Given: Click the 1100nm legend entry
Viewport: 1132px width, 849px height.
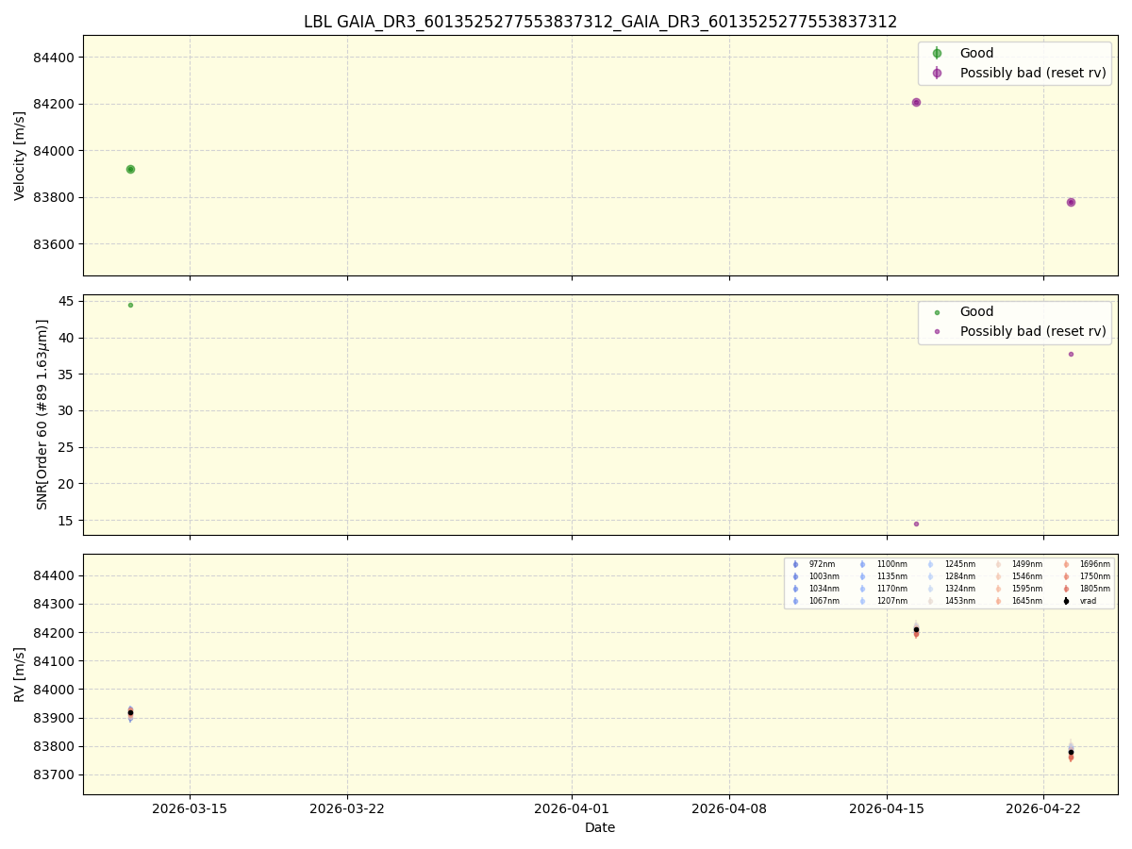Looking at the screenshot, I should 882,564.
